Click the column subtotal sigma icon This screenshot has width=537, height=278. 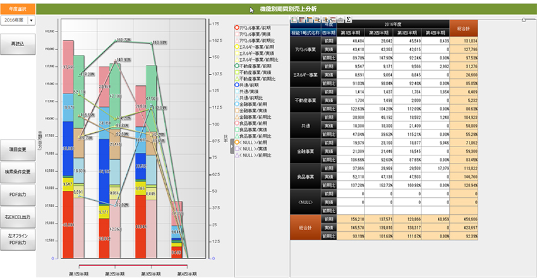[325, 20]
